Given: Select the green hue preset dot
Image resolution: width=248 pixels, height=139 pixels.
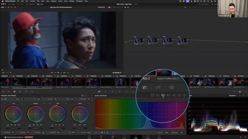Looking at the screenshot, I should pyautogui.click(x=105, y=132).
